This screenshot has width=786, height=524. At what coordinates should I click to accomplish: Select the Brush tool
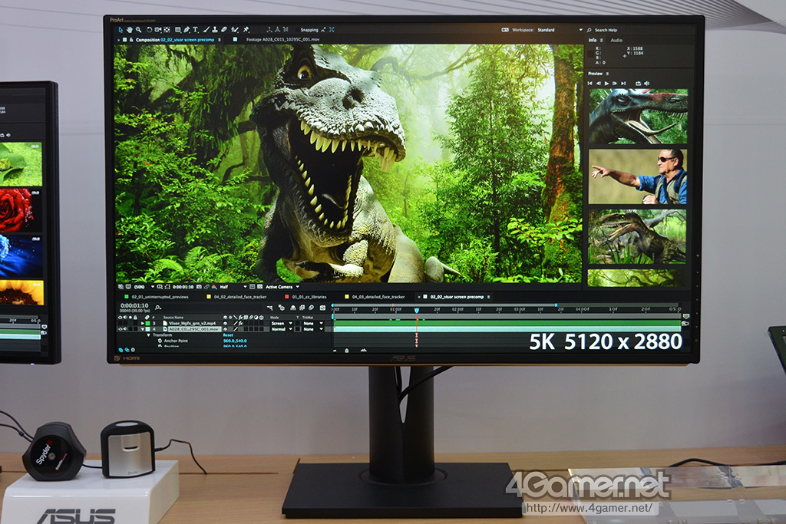206,30
